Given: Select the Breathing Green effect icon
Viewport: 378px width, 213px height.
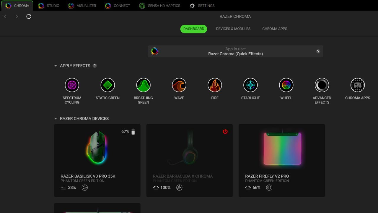Looking at the screenshot, I should tap(143, 85).
